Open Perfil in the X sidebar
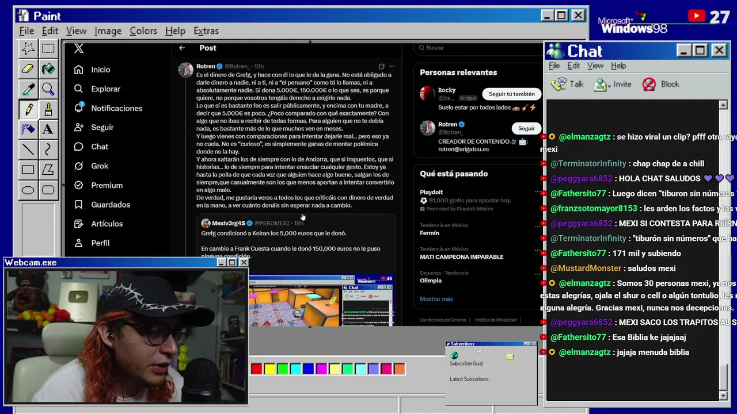The height and width of the screenshot is (414, 737). click(92, 243)
